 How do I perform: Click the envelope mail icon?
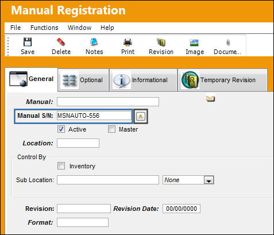210,98
